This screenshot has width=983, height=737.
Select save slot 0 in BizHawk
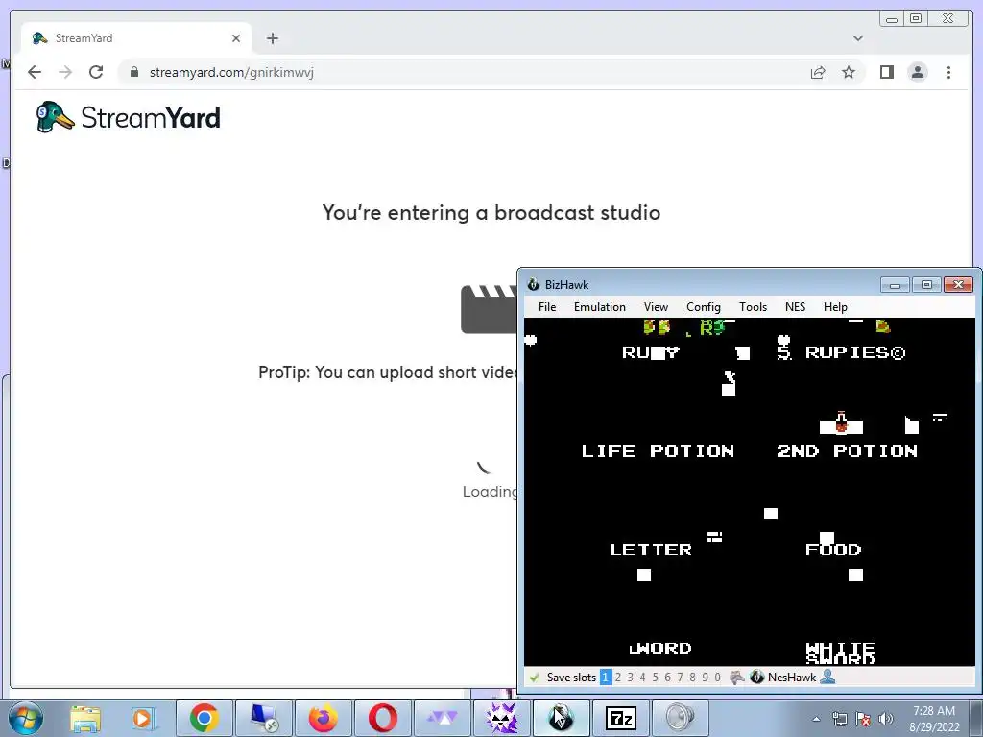(x=718, y=678)
